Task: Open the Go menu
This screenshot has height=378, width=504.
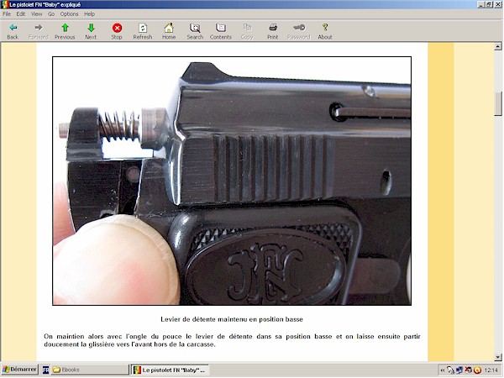Action: coord(51,13)
